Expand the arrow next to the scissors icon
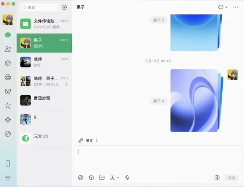This screenshot has width=244, height=187. (118, 178)
